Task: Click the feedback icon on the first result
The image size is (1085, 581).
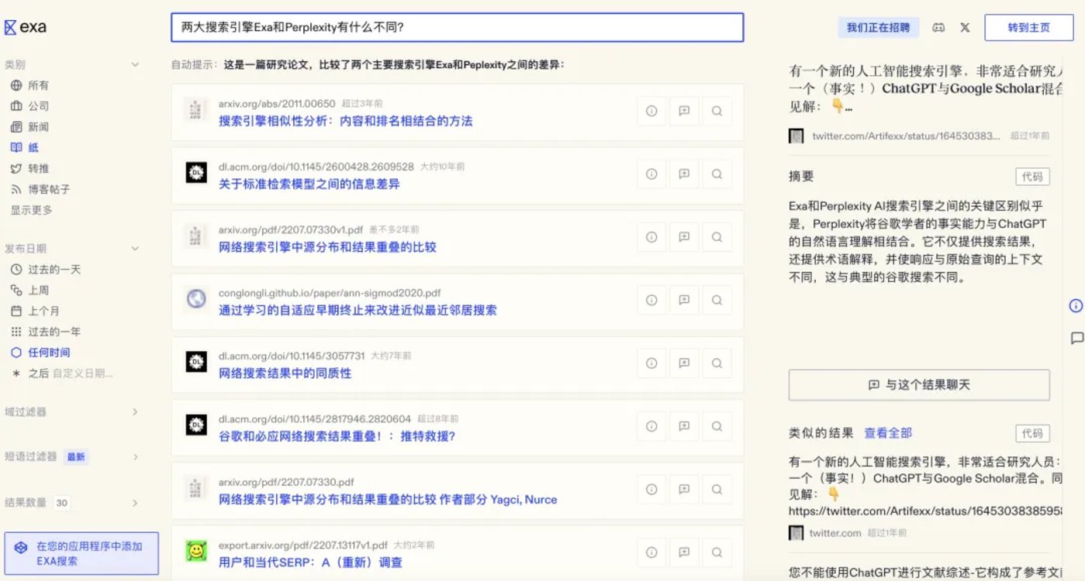Action: coord(684,111)
